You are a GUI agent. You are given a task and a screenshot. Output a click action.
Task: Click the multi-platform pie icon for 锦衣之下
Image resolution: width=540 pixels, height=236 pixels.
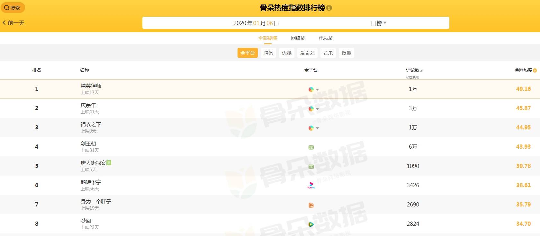311,128
